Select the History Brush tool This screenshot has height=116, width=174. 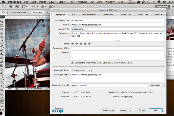[x=2, y=58]
